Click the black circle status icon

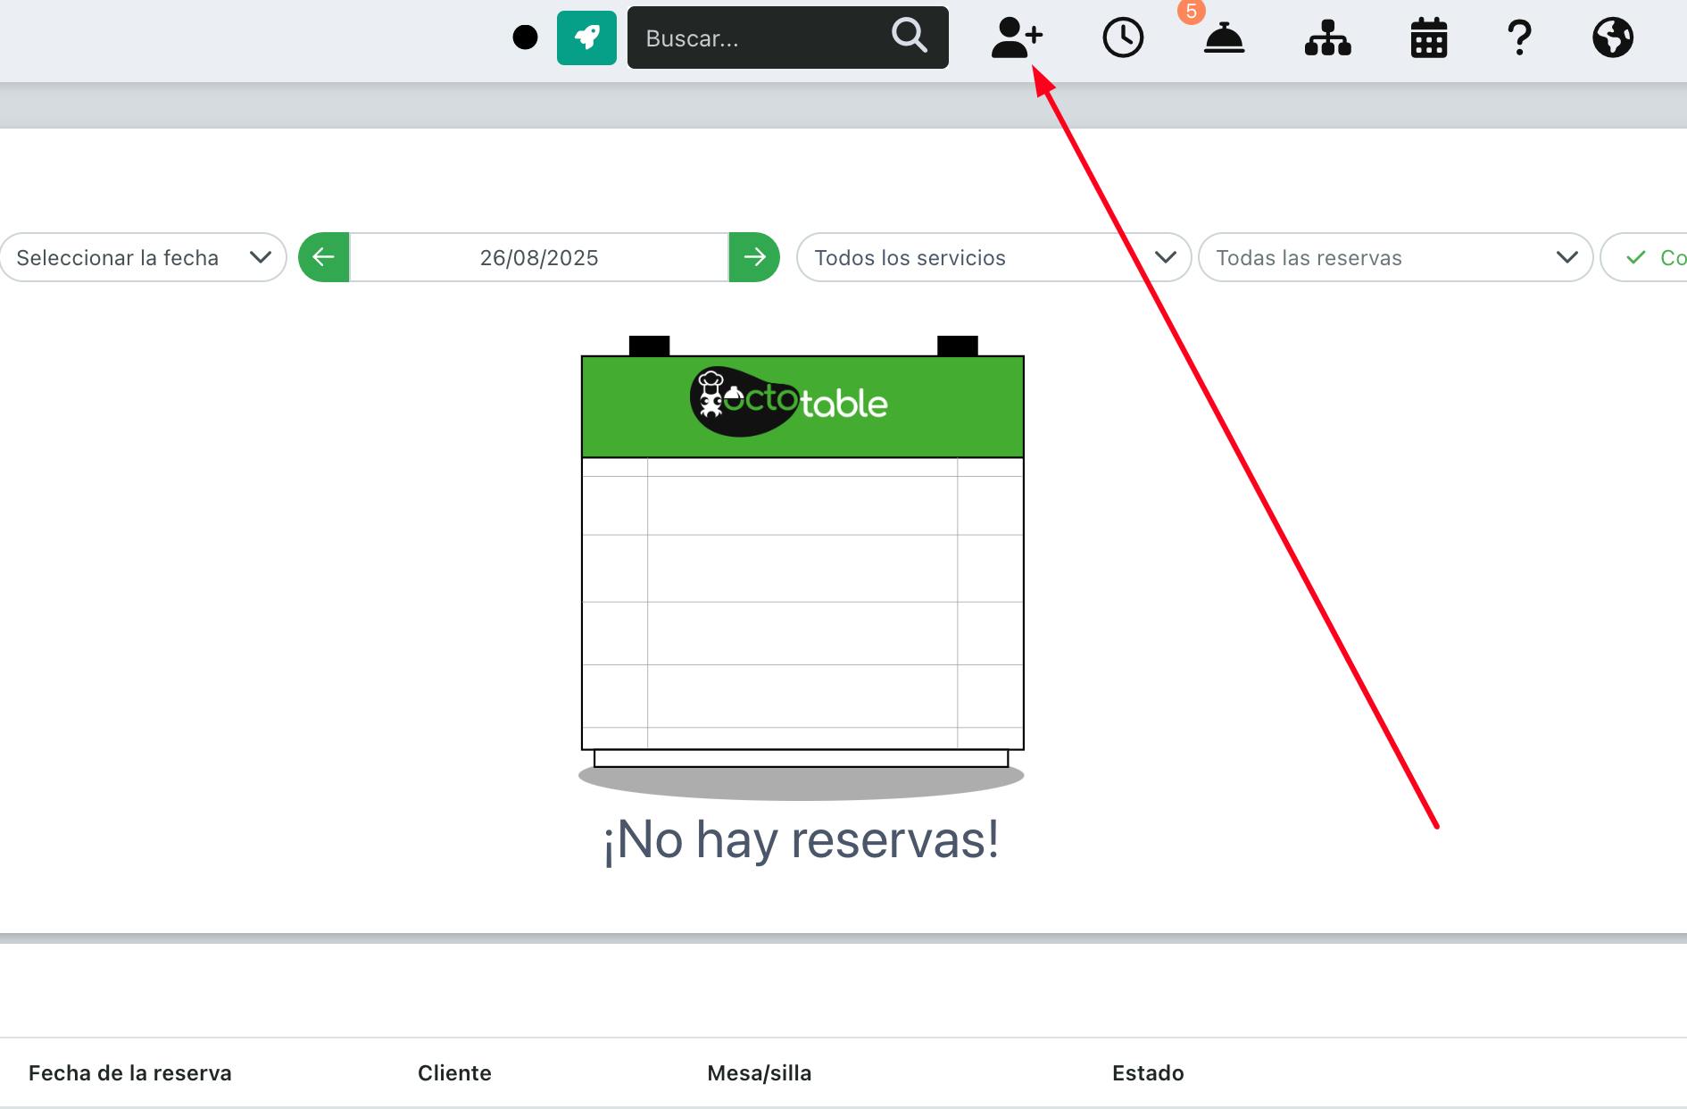click(526, 38)
